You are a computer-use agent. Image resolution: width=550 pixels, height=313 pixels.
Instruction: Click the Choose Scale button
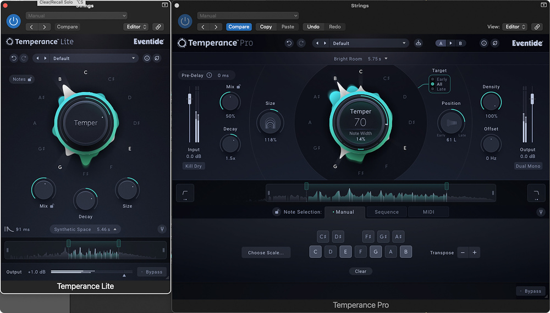266,253
